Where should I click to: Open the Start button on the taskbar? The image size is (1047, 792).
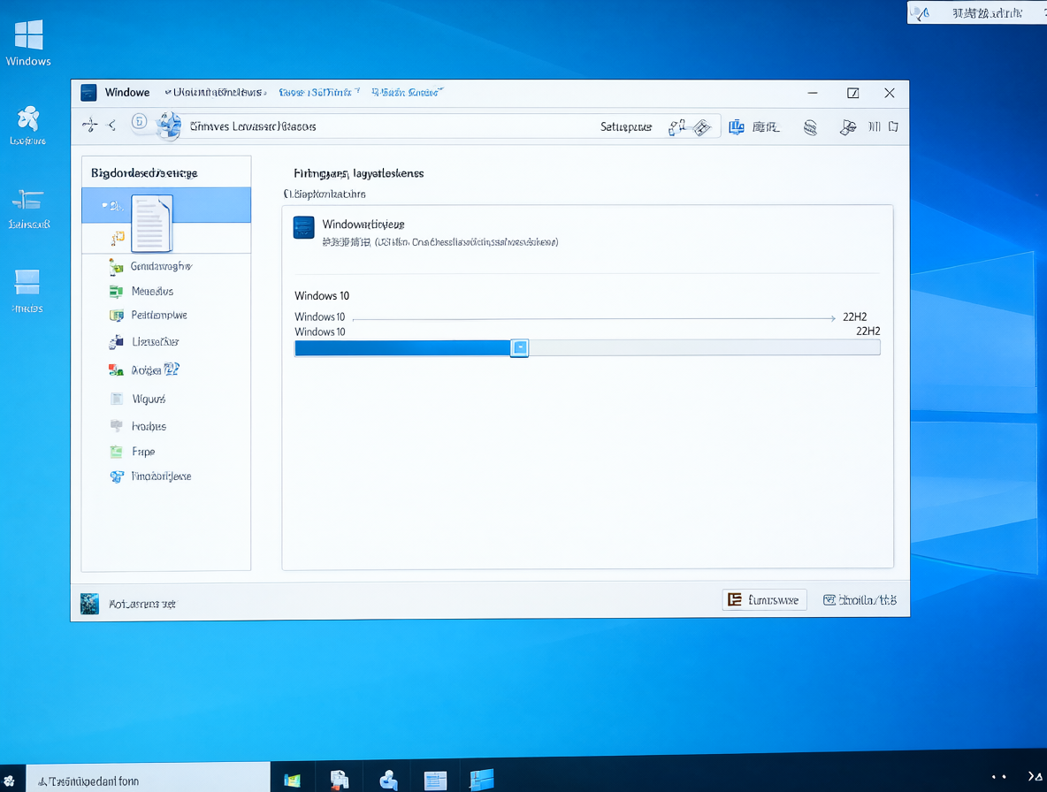click(x=10, y=781)
